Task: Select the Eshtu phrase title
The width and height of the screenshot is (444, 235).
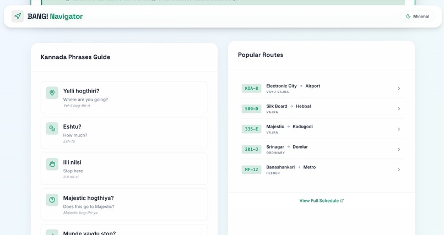Action: point(72,127)
